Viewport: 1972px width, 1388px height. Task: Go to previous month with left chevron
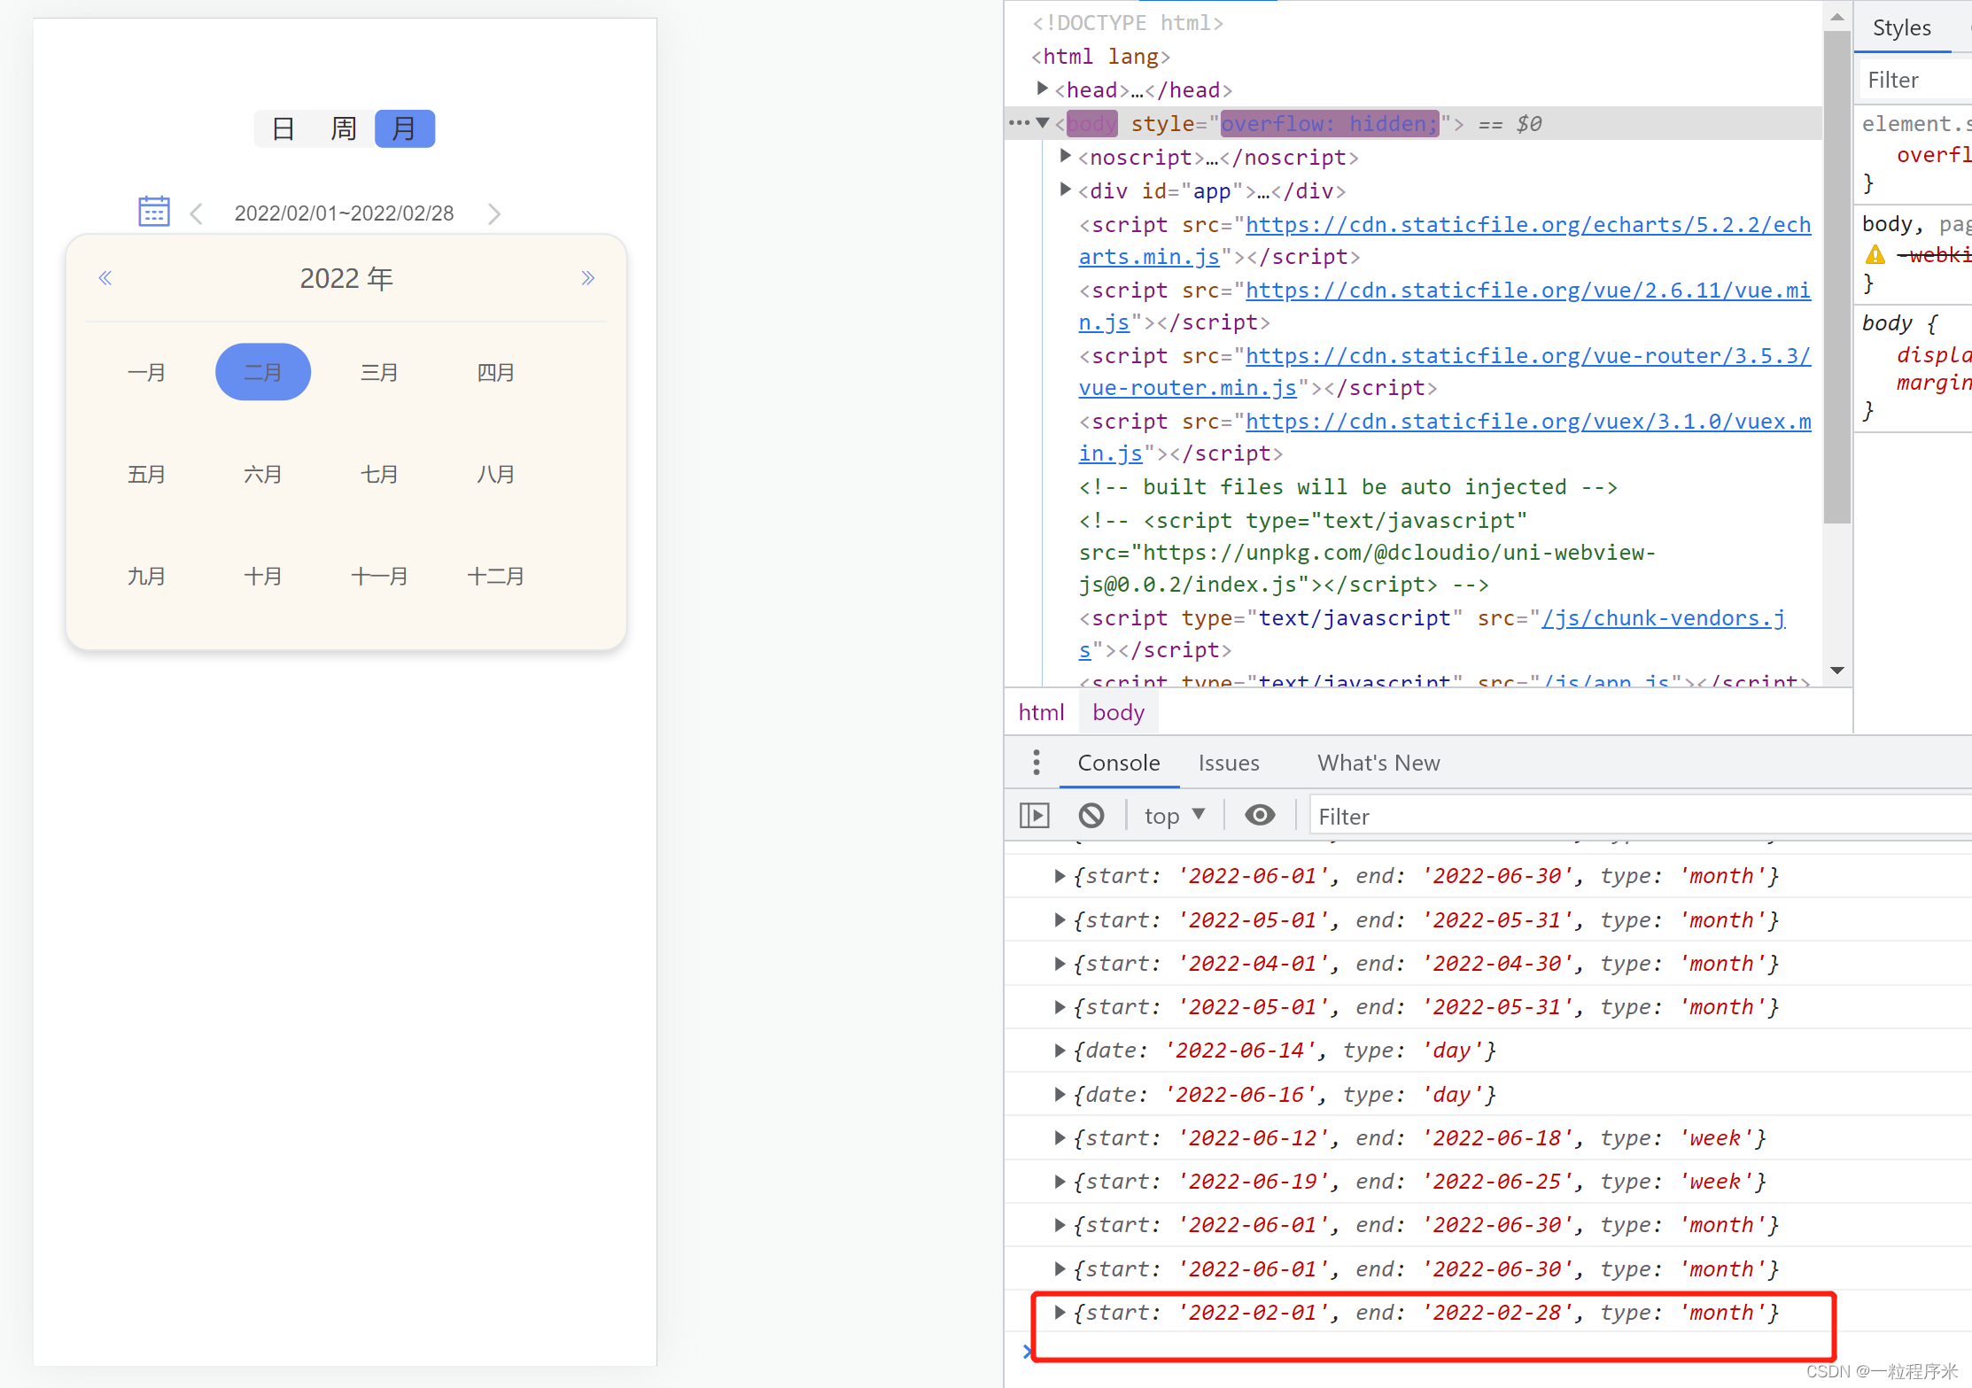(x=197, y=213)
